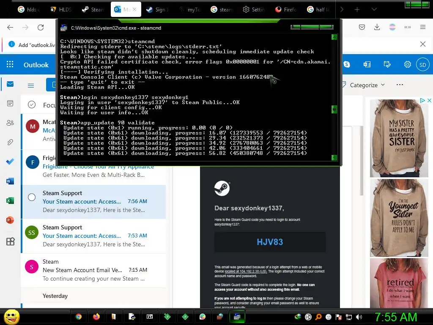Open the Firefox hamburger application menu
The width and height of the screenshot is (433, 325).
tap(423, 27)
